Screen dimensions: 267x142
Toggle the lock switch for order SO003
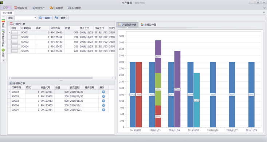coord(16,42)
